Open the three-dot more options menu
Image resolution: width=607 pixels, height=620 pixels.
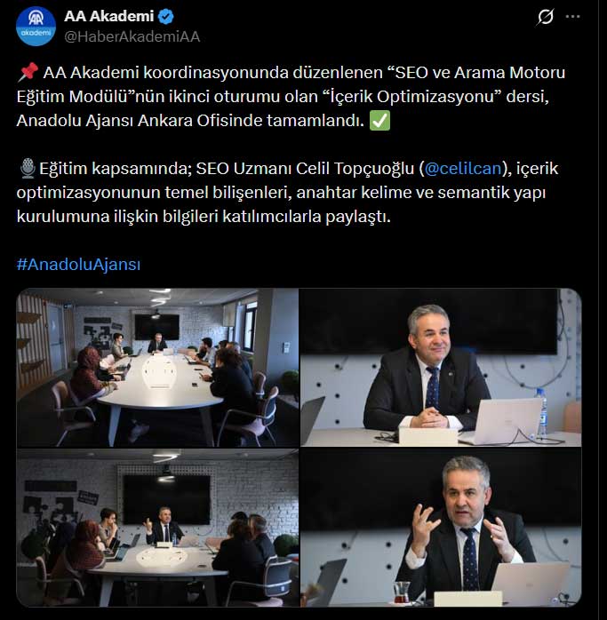click(572, 17)
